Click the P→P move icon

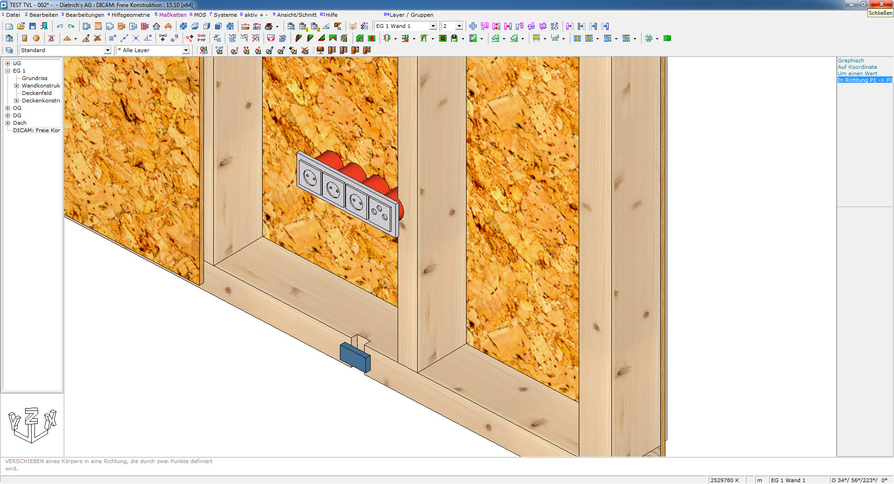[202, 38]
